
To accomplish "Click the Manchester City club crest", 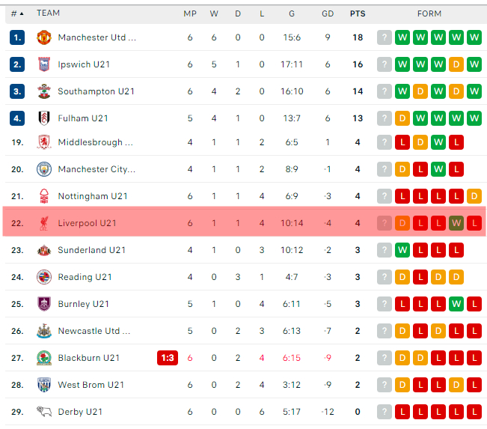I will tap(44, 169).
